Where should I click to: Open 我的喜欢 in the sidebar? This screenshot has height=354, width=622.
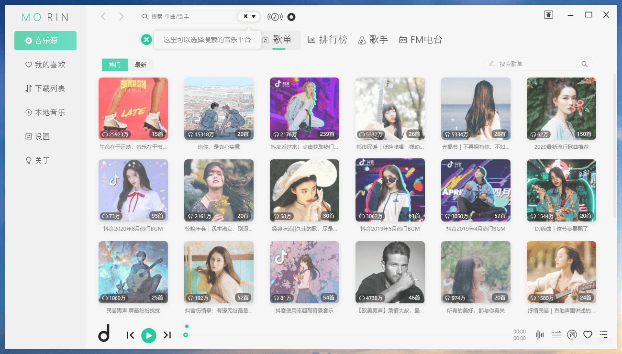pos(45,65)
